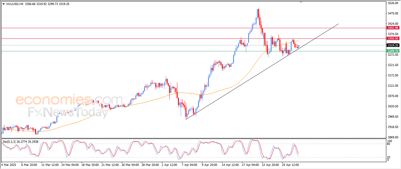
Task: Click the red 3350.50 price label
Action: click(x=393, y=38)
